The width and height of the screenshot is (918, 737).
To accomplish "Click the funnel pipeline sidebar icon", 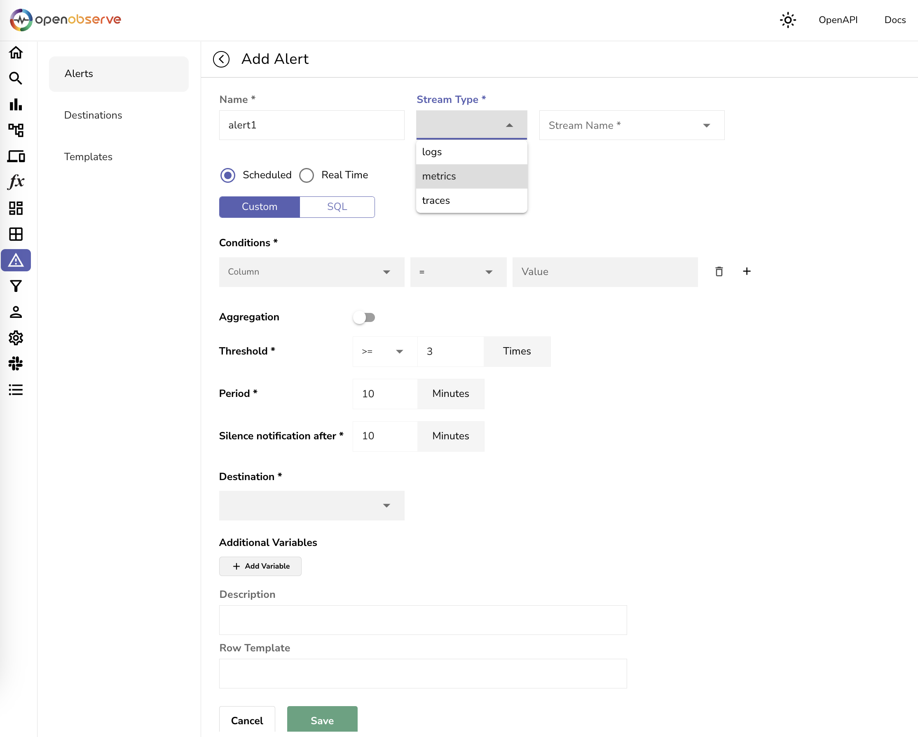I will point(16,286).
